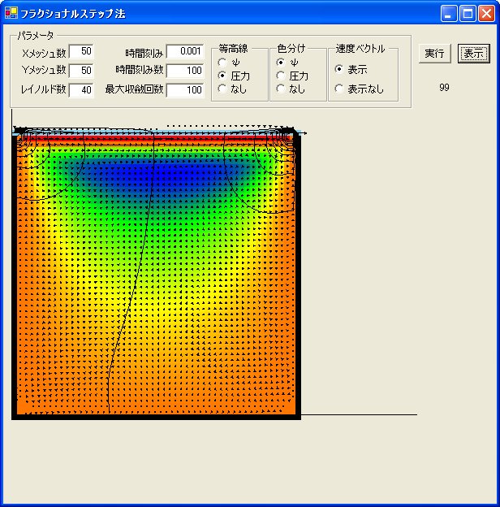Click the Yメッシュ数 input field
500x507 pixels.
click(81, 71)
